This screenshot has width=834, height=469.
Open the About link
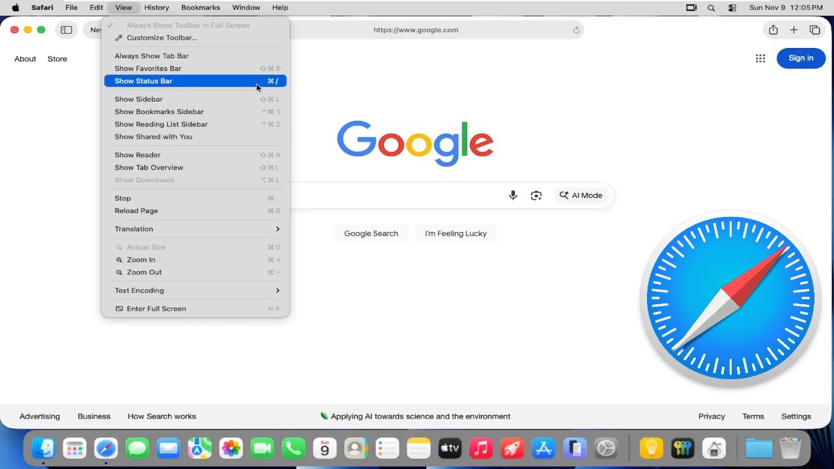tap(25, 59)
